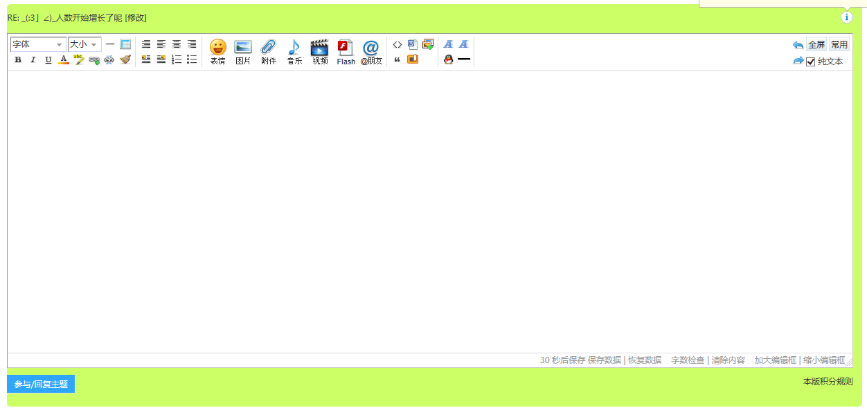Viewport: 867px width, 408px height.
Task: Insert a picture via 图片
Action: [x=243, y=52]
